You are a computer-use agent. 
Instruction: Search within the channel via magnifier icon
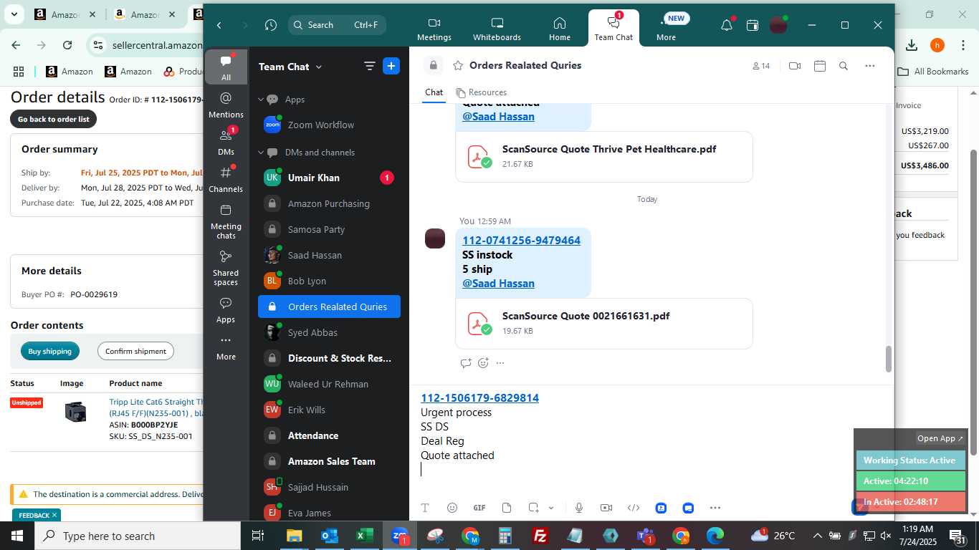pyautogui.click(x=844, y=66)
